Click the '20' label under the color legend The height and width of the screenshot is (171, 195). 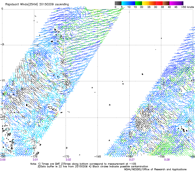[x=142, y=7]
